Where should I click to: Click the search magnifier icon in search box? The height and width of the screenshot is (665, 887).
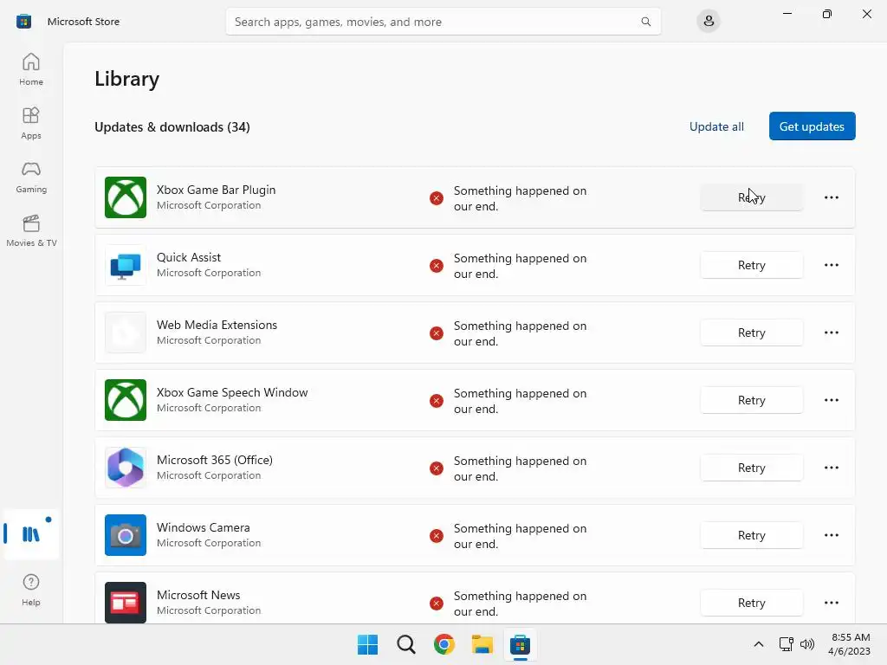coord(645,22)
